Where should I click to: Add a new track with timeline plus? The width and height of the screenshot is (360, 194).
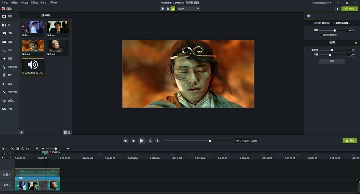(x=11, y=153)
